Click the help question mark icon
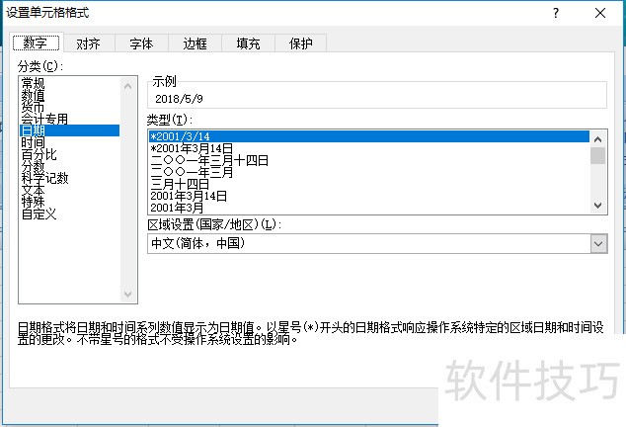The image size is (626, 427). (556, 13)
